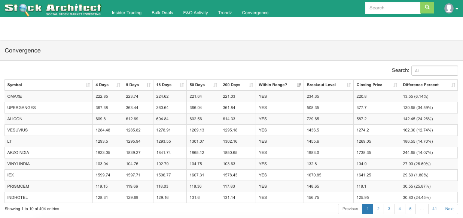Go to pagination page 1
Image resolution: width=463 pixels, height=218 pixels.
point(368,209)
